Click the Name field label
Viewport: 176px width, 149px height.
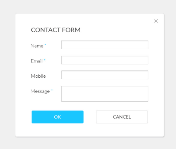tap(37, 46)
